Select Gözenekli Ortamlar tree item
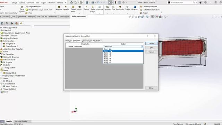The image size is (222, 125). click(x=10, y=57)
